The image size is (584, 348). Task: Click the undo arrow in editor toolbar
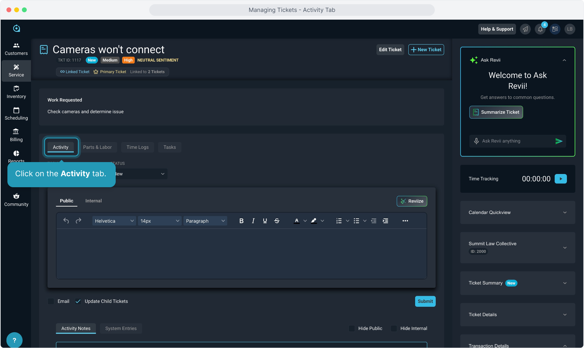click(66, 221)
